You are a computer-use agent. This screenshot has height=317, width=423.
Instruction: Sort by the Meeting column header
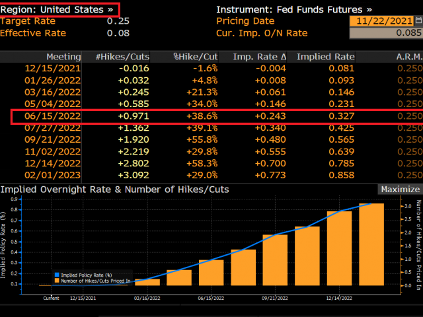tap(63, 57)
